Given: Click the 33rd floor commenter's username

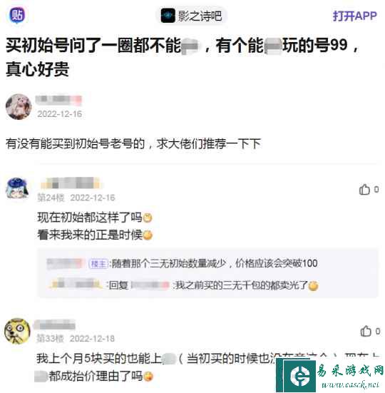Looking at the screenshot, I should [x=55, y=325].
